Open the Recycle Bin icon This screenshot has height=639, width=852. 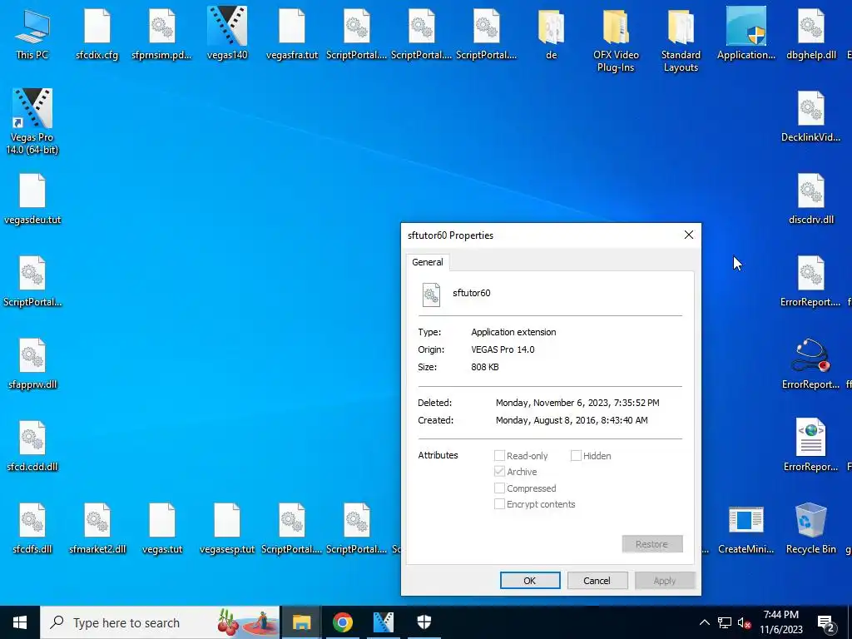810,528
